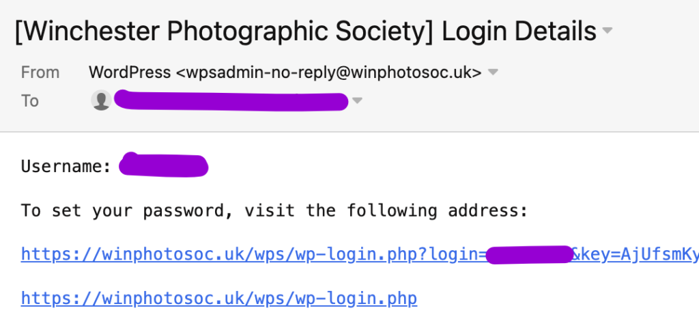
Task: Click the redacted recipient address
Action: (231, 101)
